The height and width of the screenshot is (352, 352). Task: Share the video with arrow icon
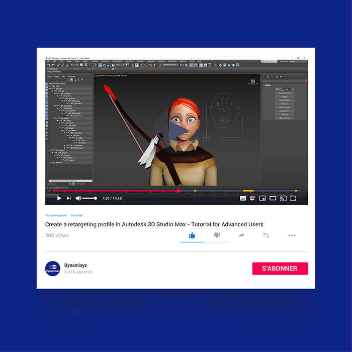[x=241, y=235]
